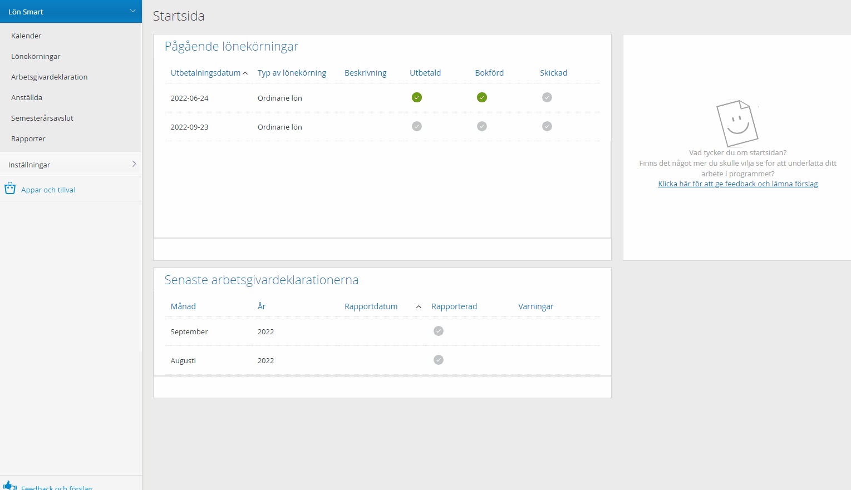851x490 pixels.
Task: Open Appar och tillval link
Action: tap(48, 190)
